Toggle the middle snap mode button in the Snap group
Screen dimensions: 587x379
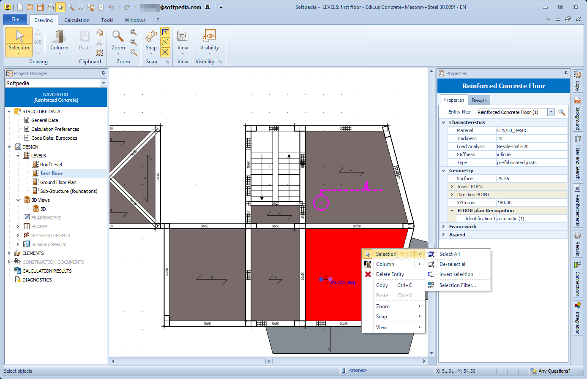pyautogui.click(x=165, y=42)
